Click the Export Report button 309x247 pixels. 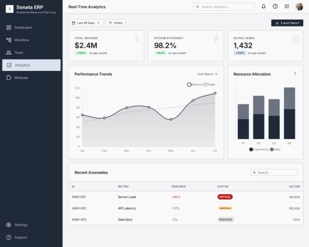pos(287,23)
